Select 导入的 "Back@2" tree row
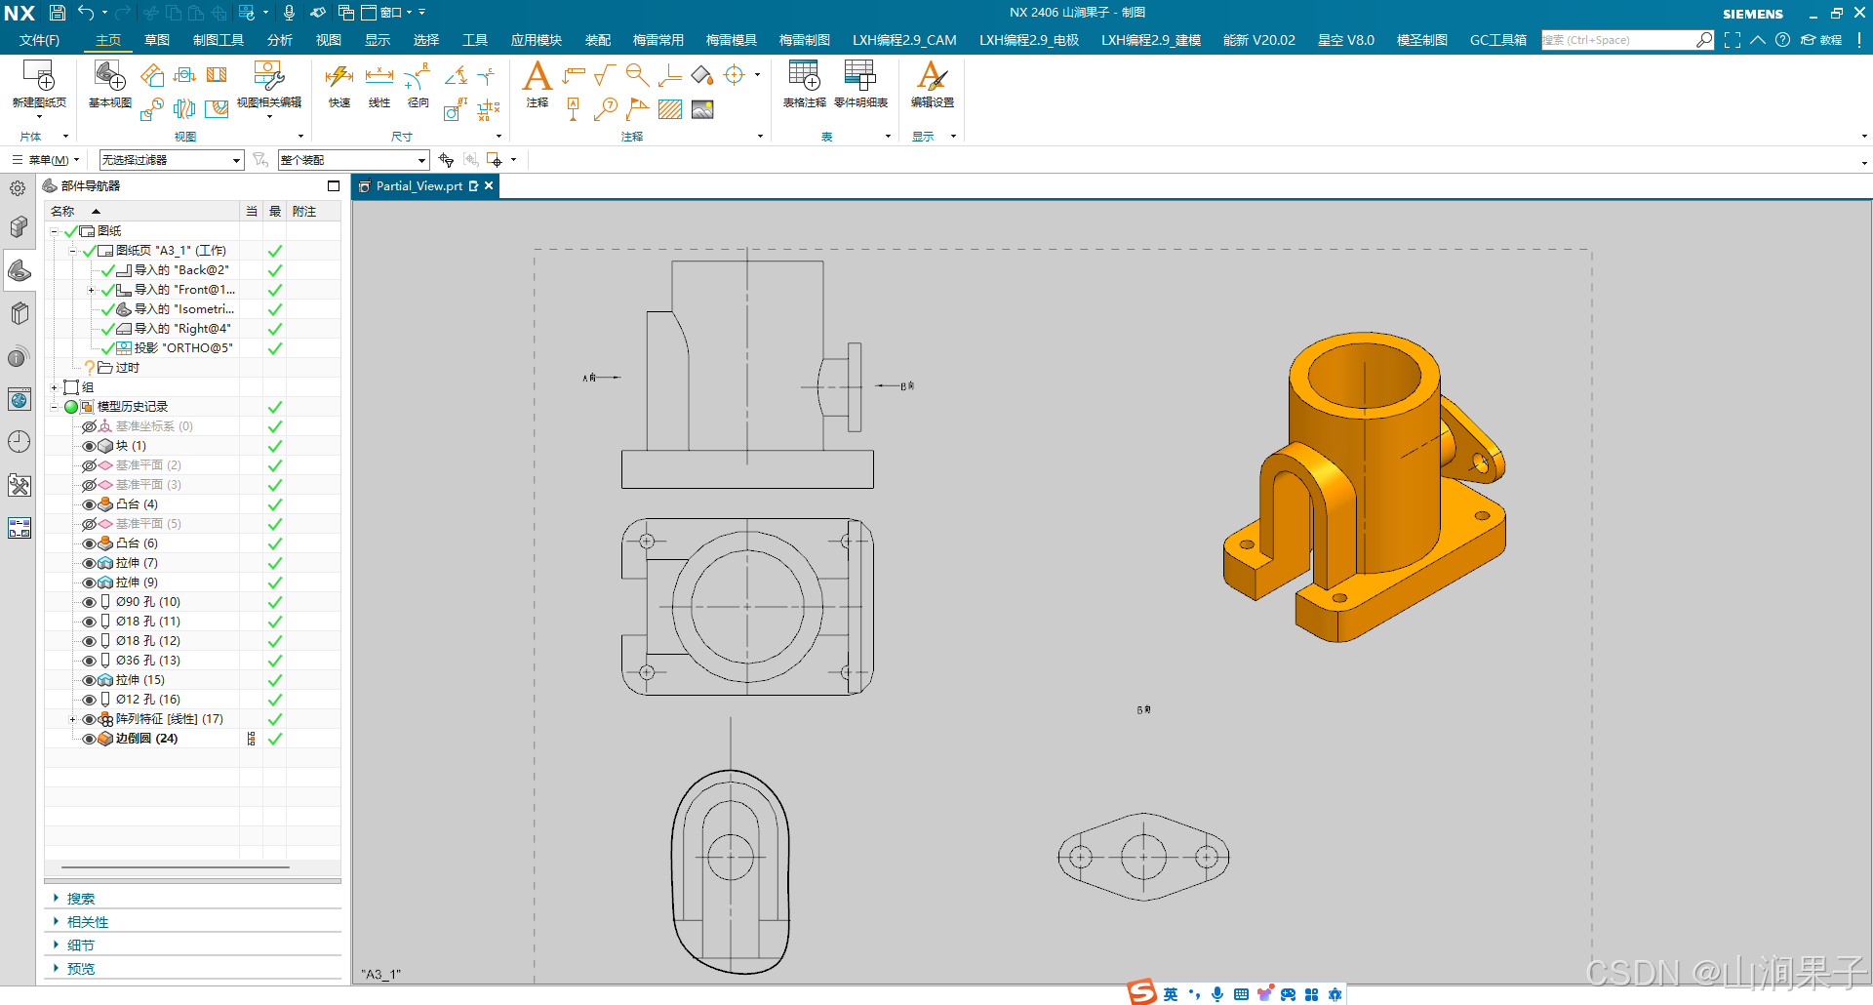1873x1005 pixels. click(x=181, y=270)
